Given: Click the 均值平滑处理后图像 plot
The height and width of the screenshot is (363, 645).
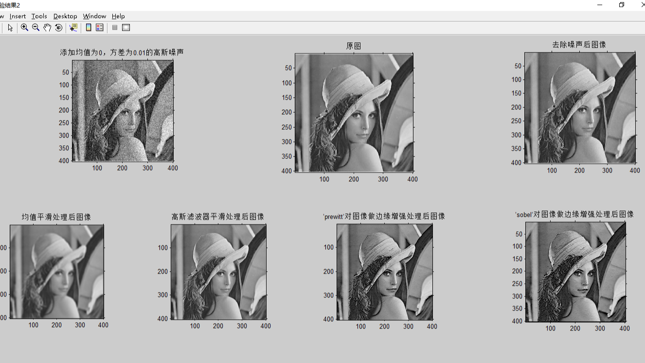Looking at the screenshot, I should [57, 272].
